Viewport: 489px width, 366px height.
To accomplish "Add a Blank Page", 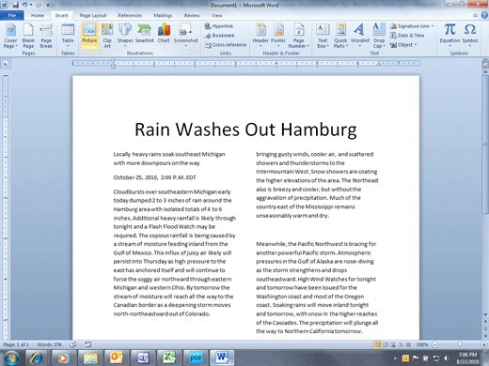I will (x=28, y=35).
